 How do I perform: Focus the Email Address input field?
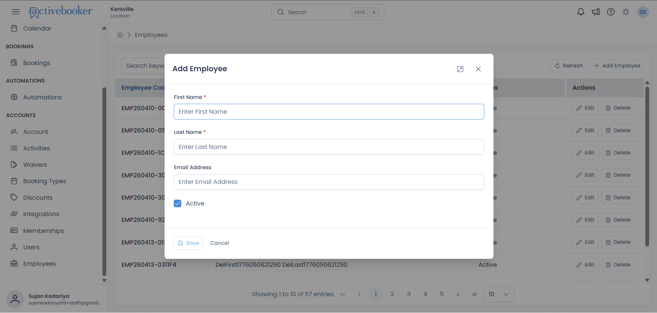(329, 182)
